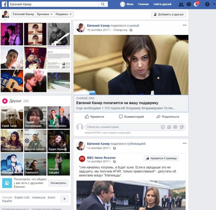Open friend Лидия Яркина thumbnail
Image resolution: width=216 pixels, height=210 pixels.
(59, 141)
